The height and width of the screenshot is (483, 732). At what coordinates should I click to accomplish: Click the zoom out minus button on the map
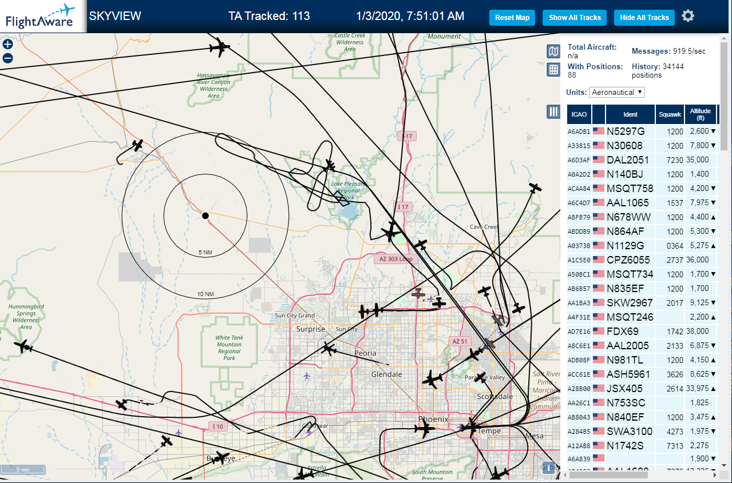(x=8, y=58)
